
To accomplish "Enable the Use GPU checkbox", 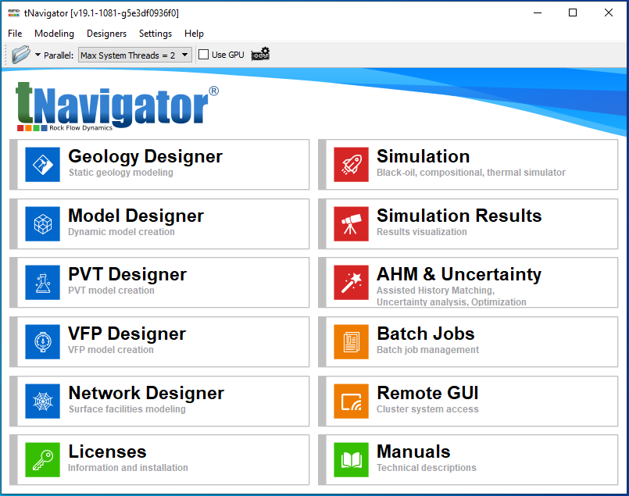I will (x=204, y=55).
